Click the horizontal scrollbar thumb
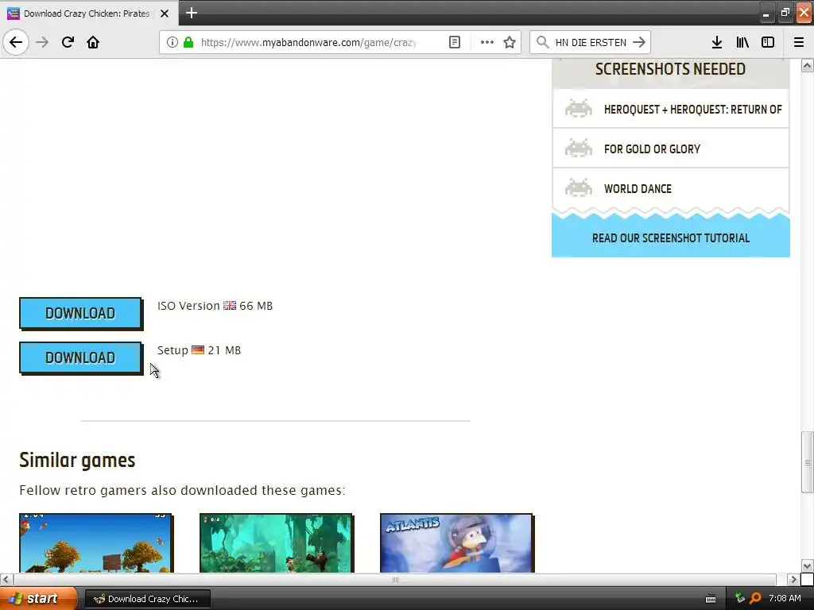This screenshot has height=610, width=814. click(395, 579)
